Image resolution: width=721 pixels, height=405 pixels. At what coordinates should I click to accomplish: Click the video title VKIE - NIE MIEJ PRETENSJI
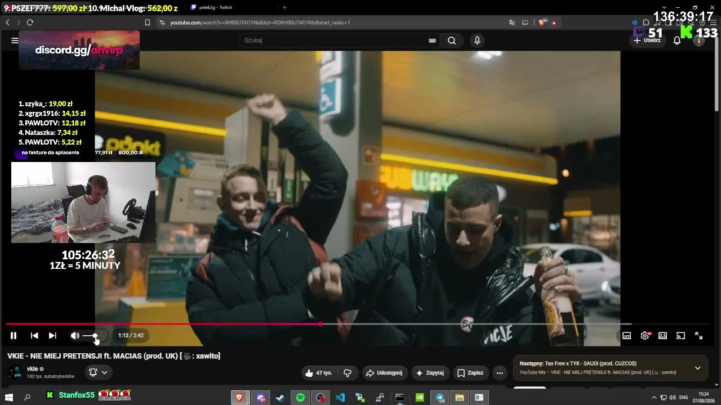113,356
